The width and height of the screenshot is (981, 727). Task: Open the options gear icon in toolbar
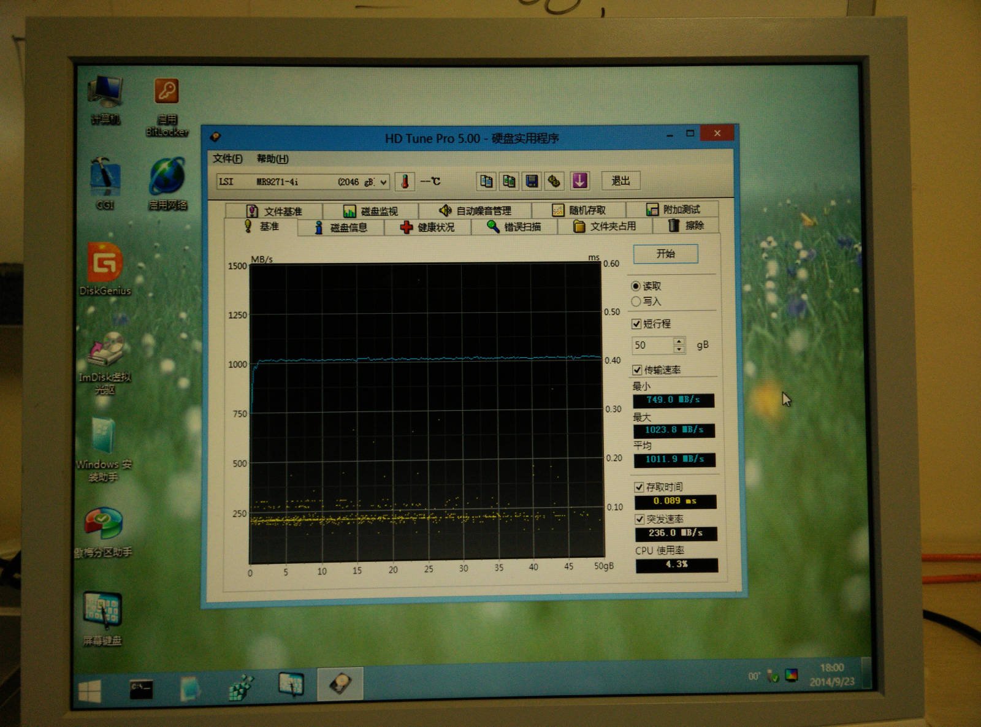click(x=554, y=181)
